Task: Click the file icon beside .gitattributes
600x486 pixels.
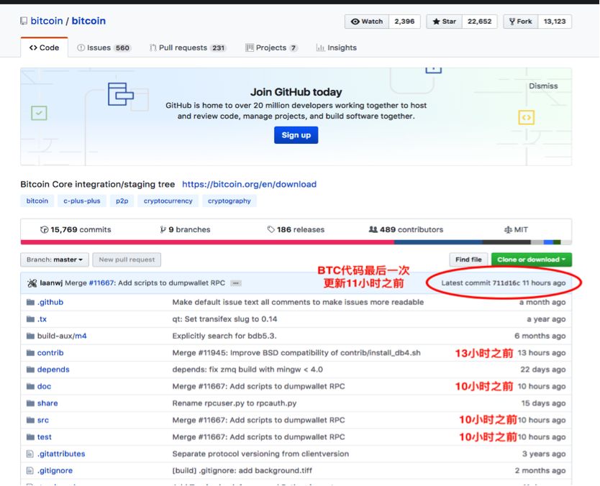Action: click(x=29, y=454)
